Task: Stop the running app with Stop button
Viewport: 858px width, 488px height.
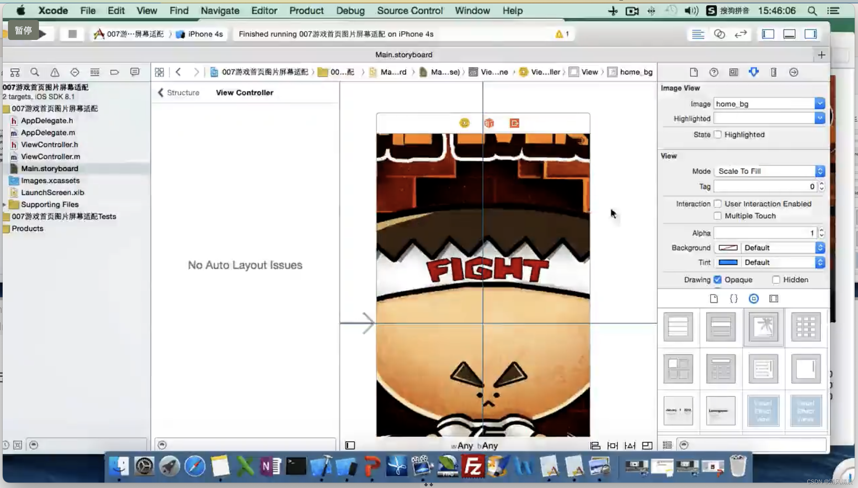Action: point(72,34)
